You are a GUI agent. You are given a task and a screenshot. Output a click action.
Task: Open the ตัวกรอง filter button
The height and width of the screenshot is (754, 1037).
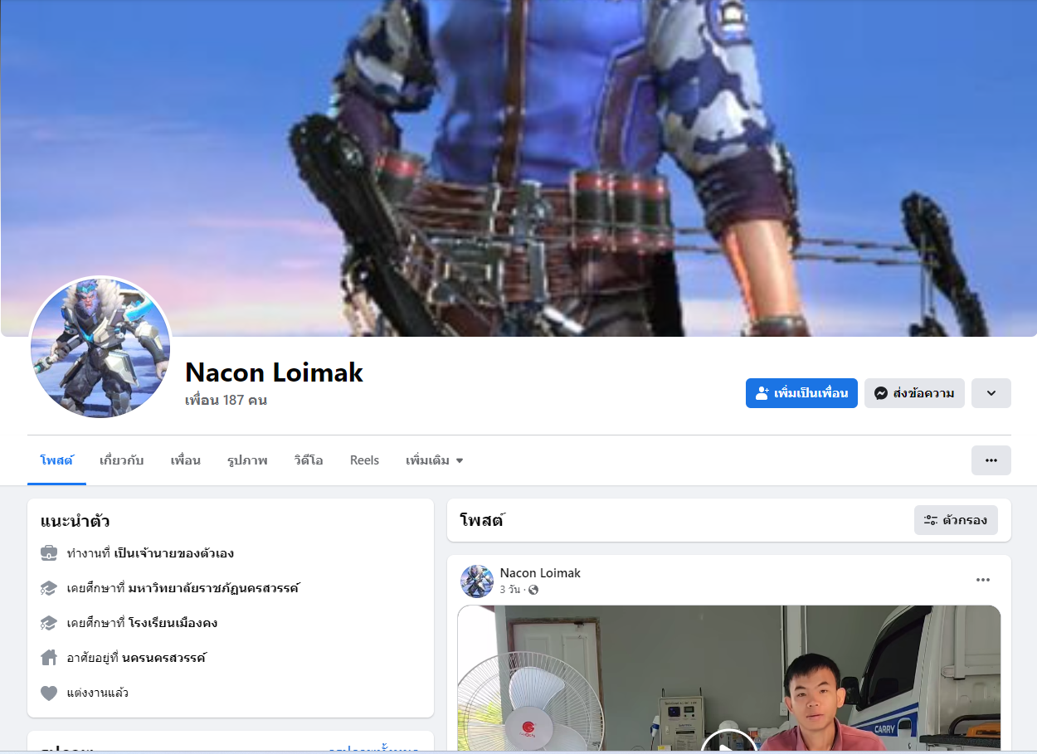point(956,520)
